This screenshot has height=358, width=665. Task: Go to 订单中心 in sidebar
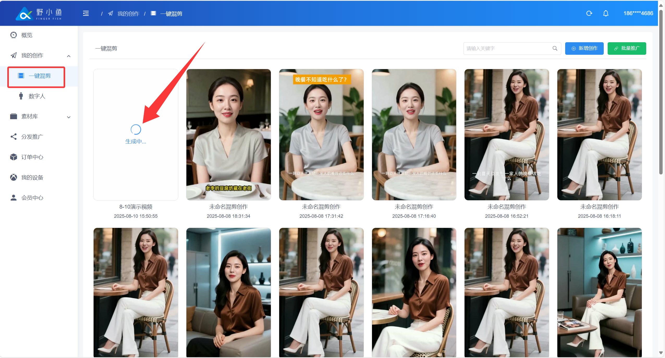[x=32, y=157]
